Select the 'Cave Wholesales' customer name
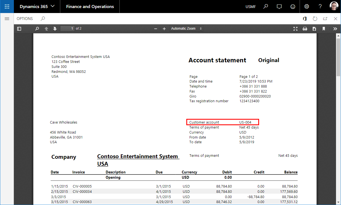This screenshot has width=341, height=205. (x=64, y=122)
